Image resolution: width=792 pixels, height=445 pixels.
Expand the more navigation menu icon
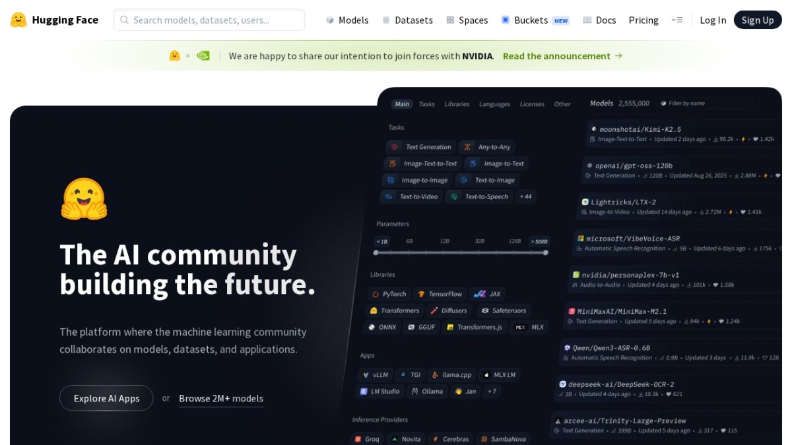coord(677,20)
